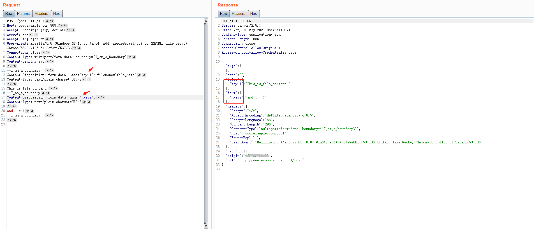534x229 pixels.
Task: View the Response Hex tab
Action: click(x=253, y=13)
